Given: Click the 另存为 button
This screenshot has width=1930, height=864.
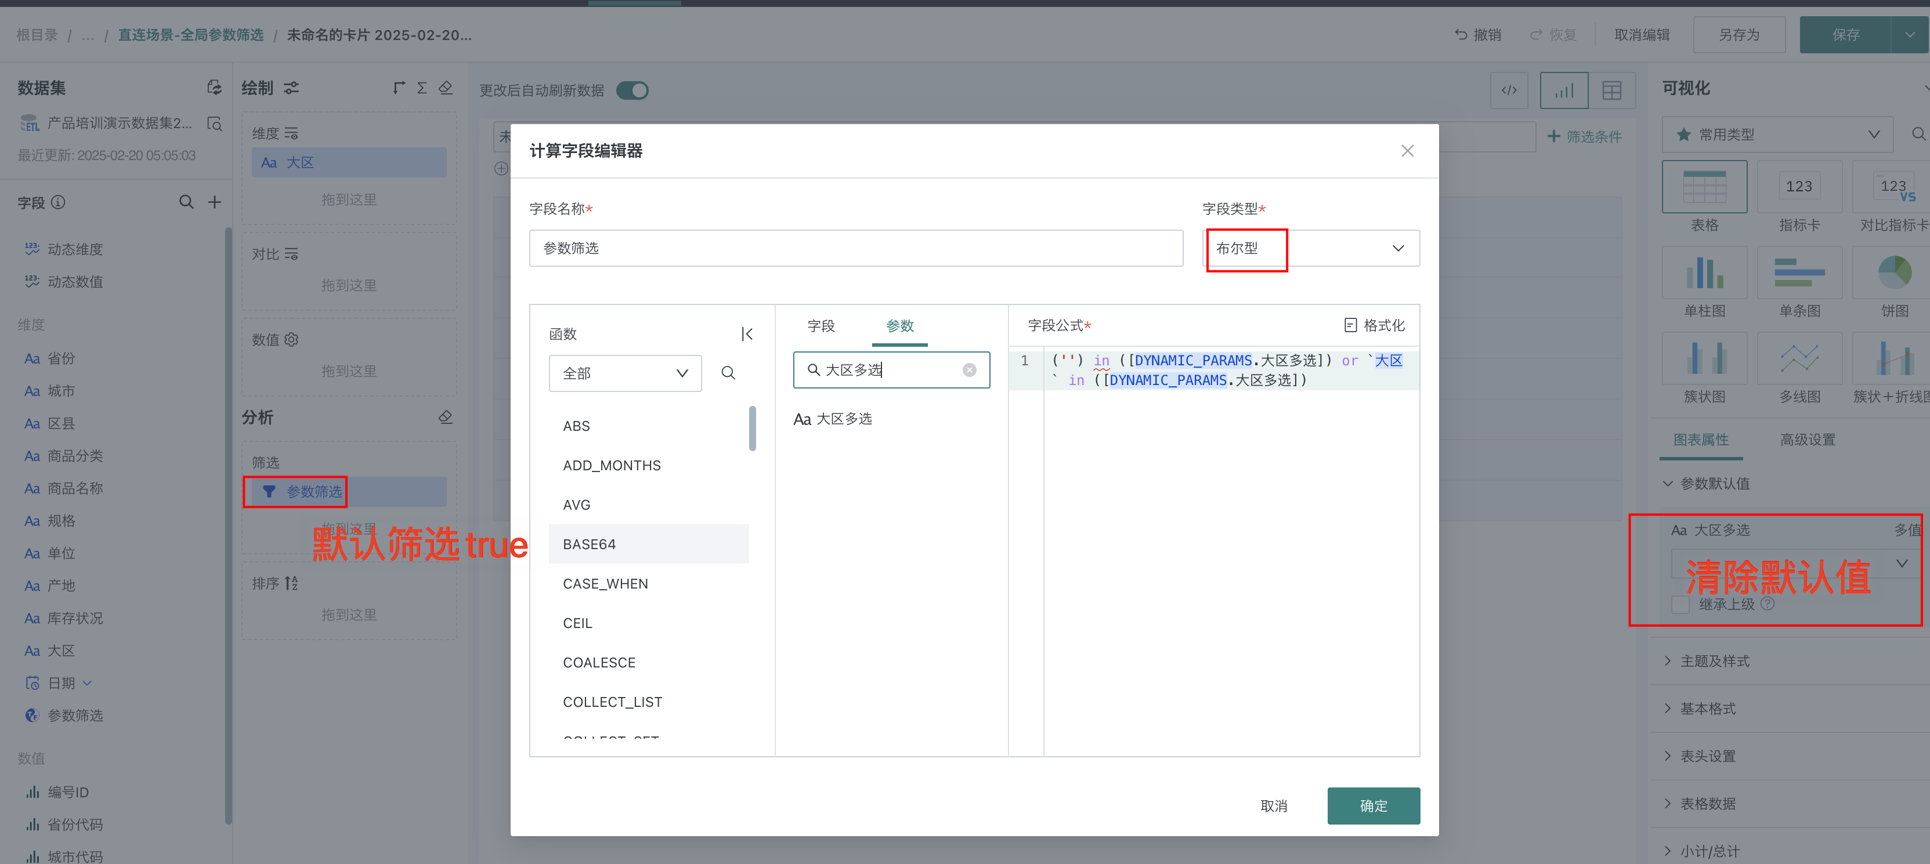Looking at the screenshot, I should [1738, 34].
